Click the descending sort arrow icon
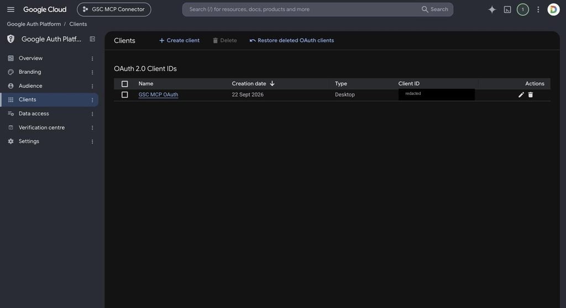The image size is (566, 308). point(272,83)
